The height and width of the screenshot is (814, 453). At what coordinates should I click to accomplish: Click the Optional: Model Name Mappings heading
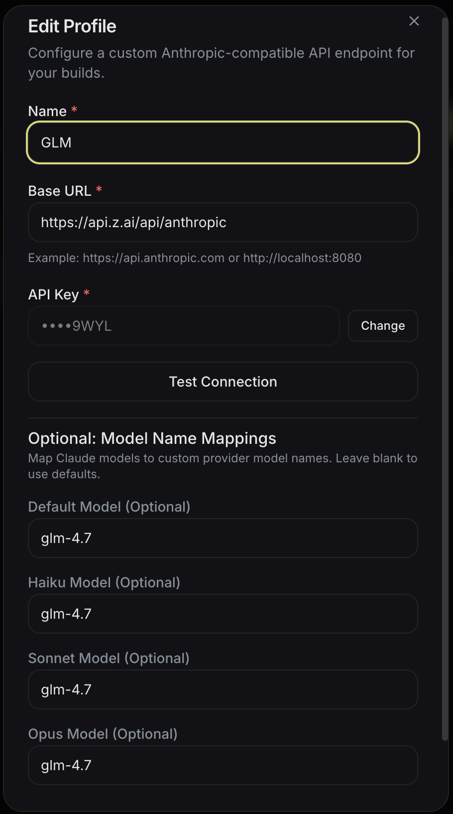pyautogui.click(x=152, y=438)
